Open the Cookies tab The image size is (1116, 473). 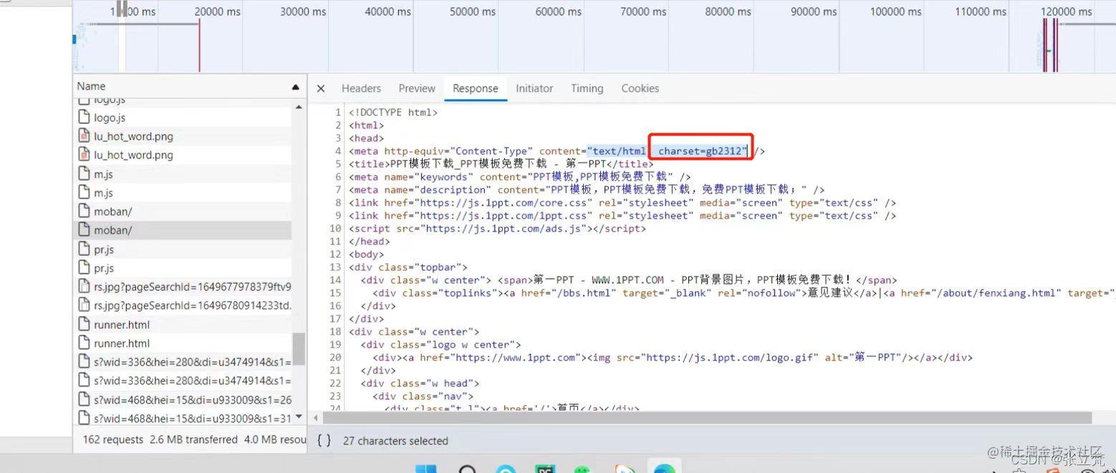(x=640, y=88)
